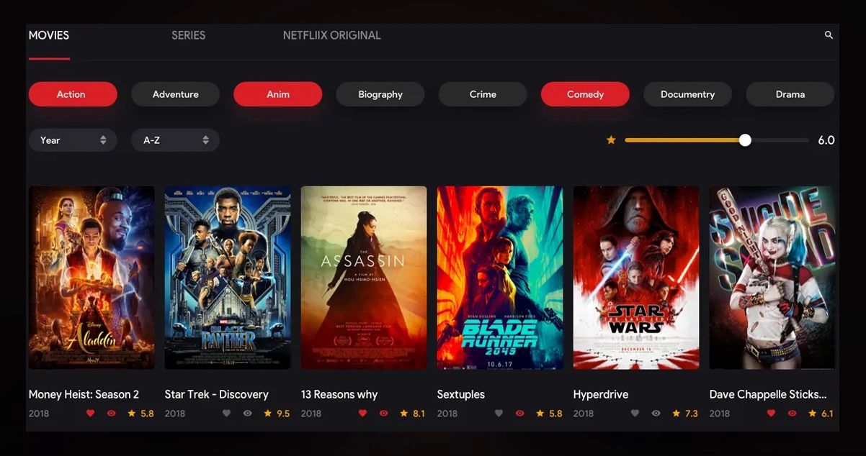Click 2018 year under Money Heist
The width and height of the screenshot is (866, 456).
39,414
